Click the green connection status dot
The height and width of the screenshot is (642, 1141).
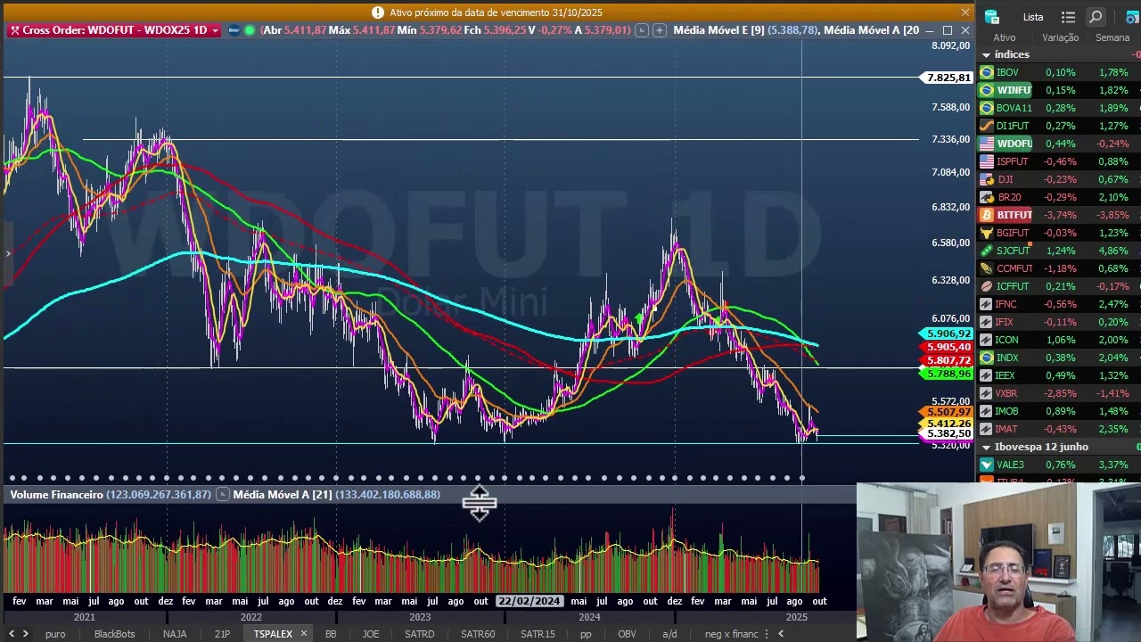tap(250, 30)
